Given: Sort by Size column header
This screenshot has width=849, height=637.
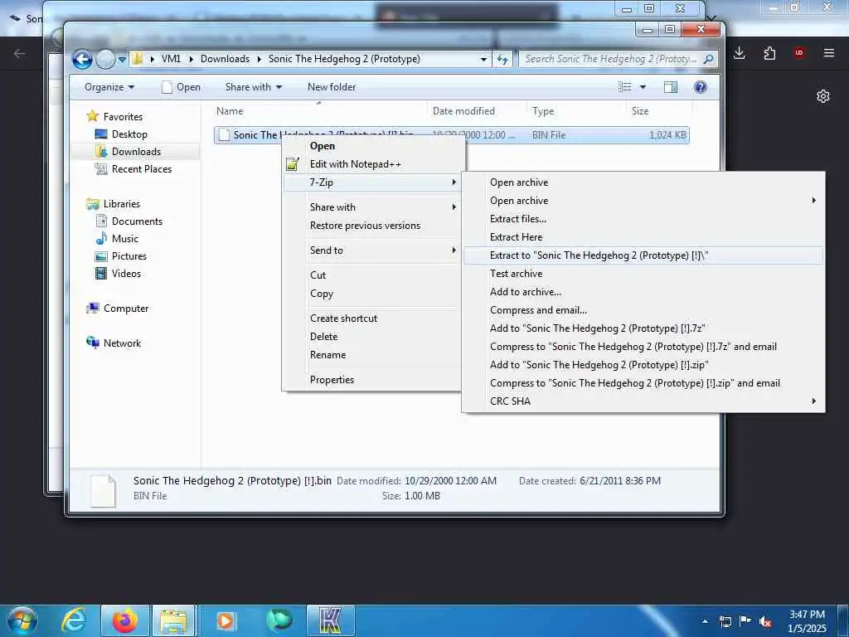Looking at the screenshot, I should (x=658, y=111).
